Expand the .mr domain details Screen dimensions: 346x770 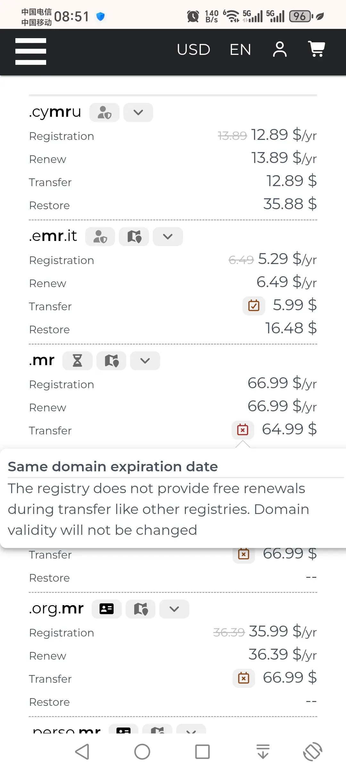click(x=145, y=361)
